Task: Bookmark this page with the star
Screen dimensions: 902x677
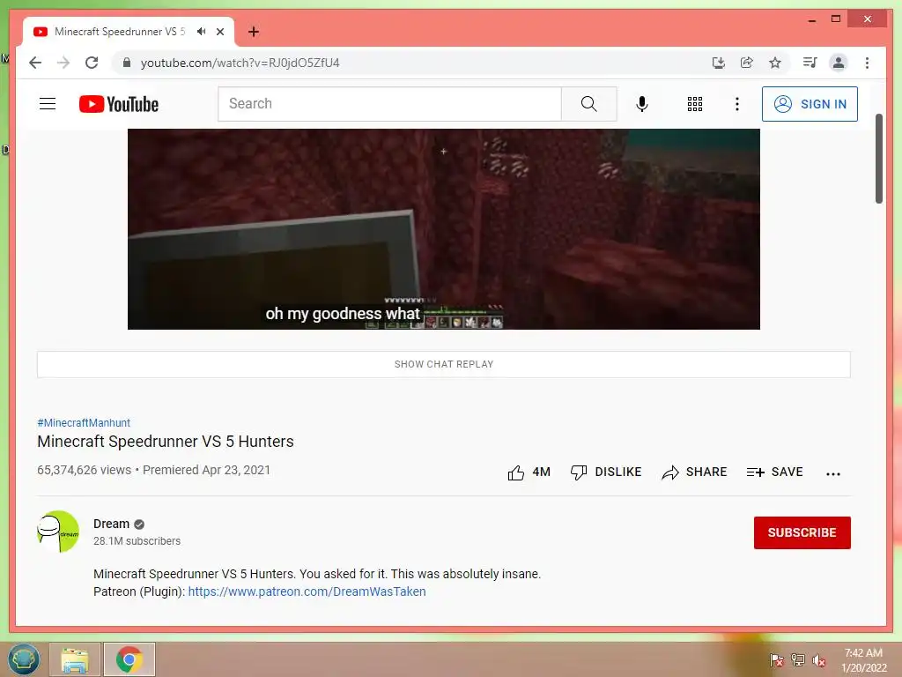Action: tap(775, 63)
